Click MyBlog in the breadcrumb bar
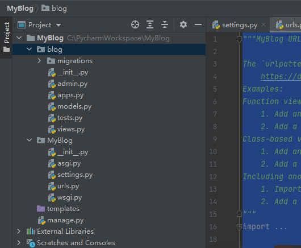The image size is (301, 248). (20, 9)
